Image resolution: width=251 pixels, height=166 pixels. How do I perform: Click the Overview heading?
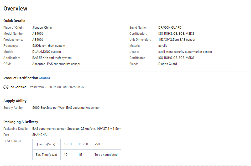[15, 8]
